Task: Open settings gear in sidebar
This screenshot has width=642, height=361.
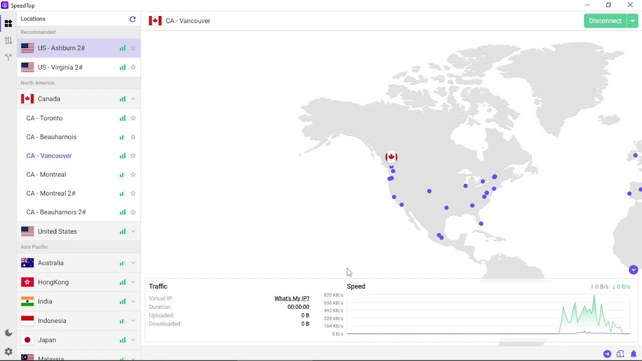Action: point(8,352)
